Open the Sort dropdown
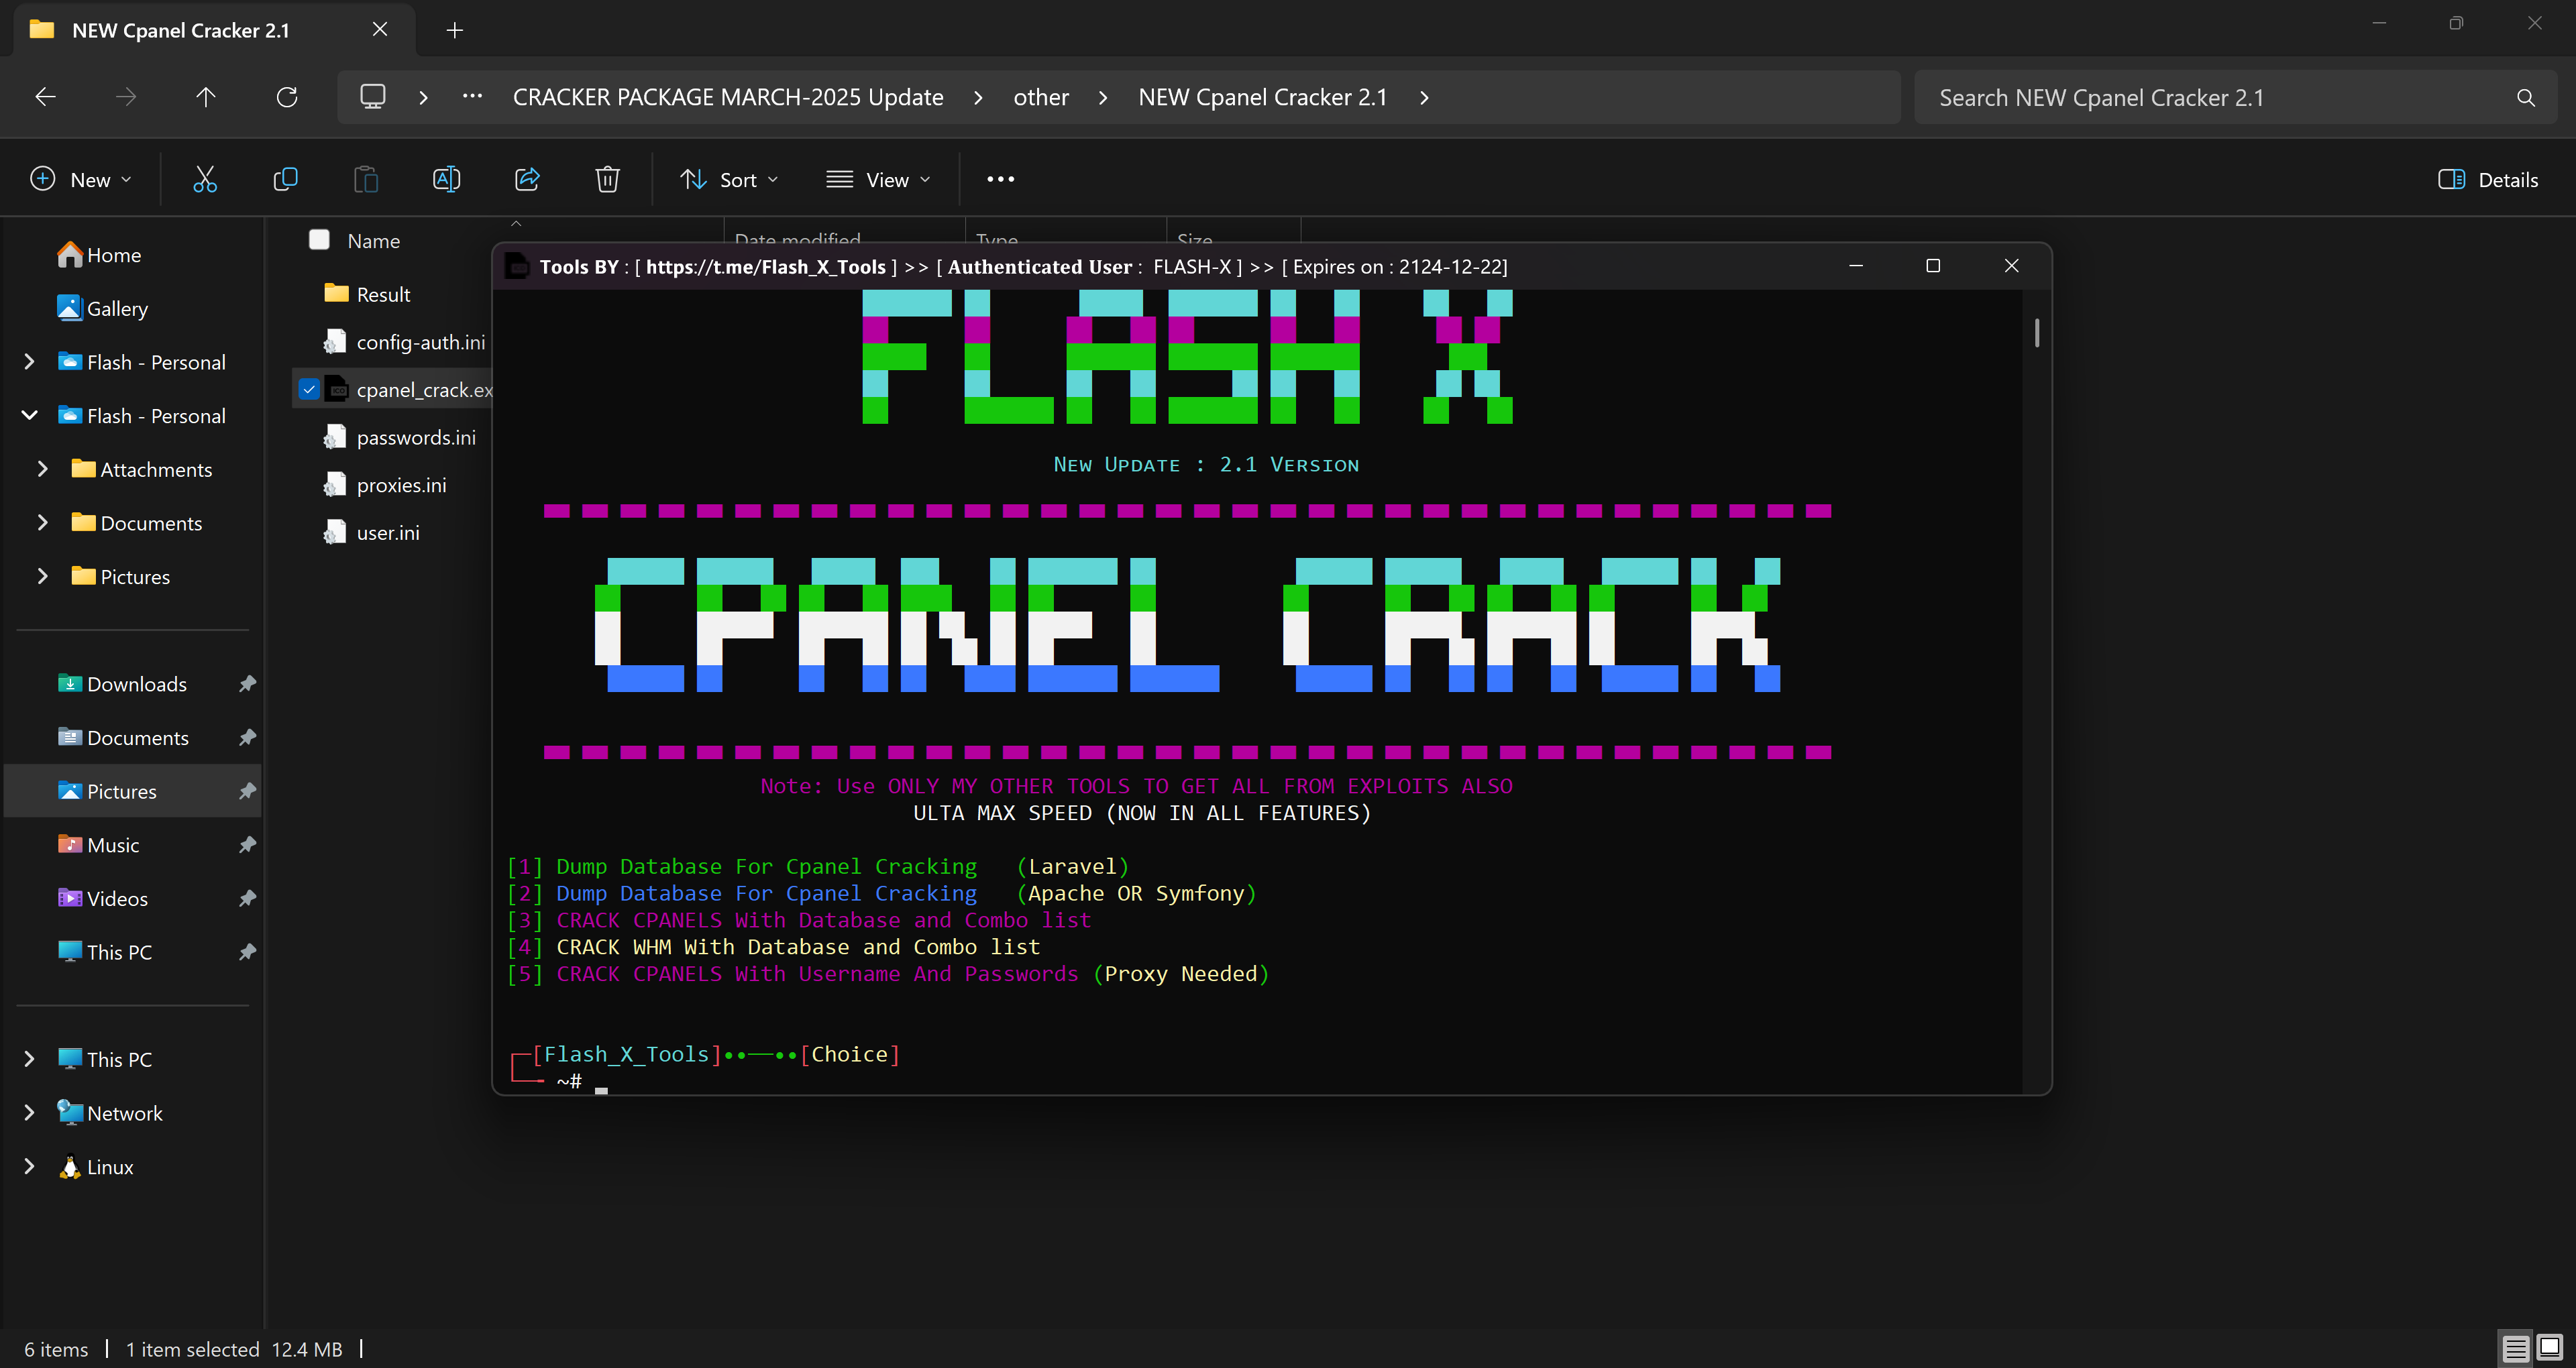 [x=729, y=179]
